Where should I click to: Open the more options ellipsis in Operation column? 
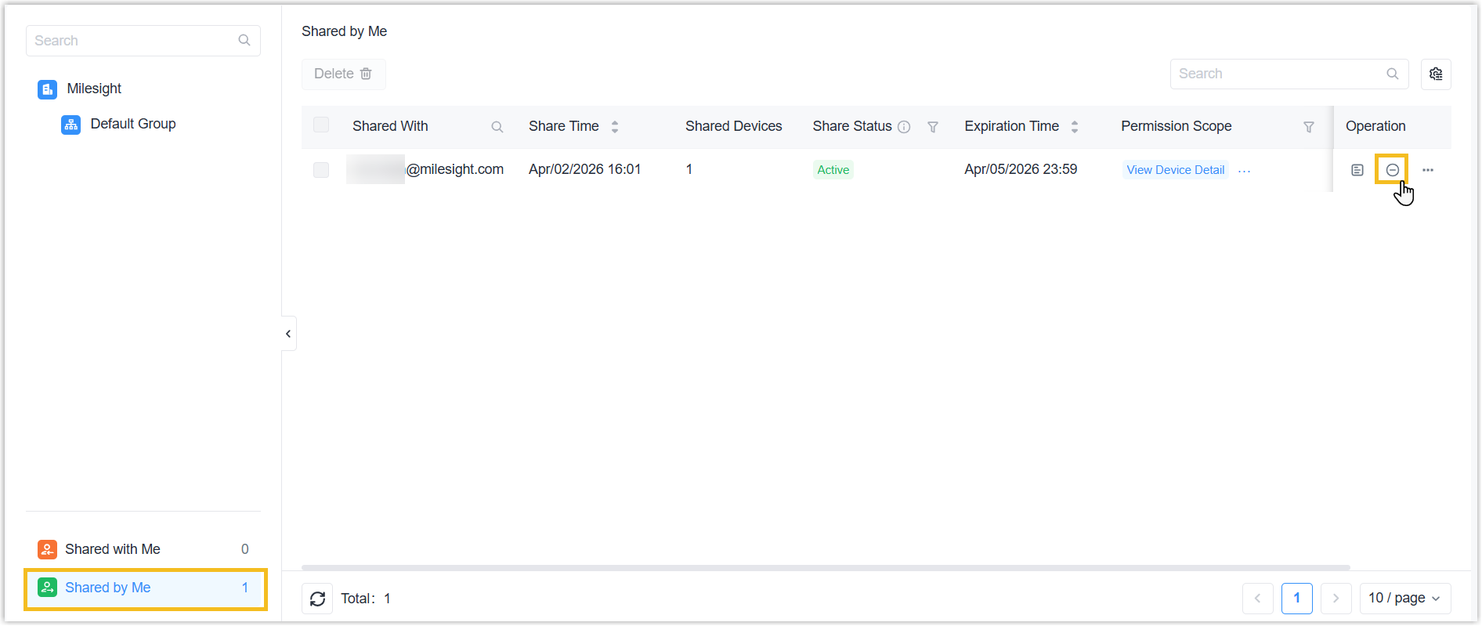[x=1427, y=170]
